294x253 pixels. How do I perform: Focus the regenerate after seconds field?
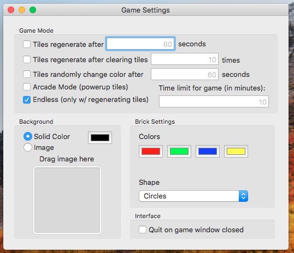pos(140,44)
